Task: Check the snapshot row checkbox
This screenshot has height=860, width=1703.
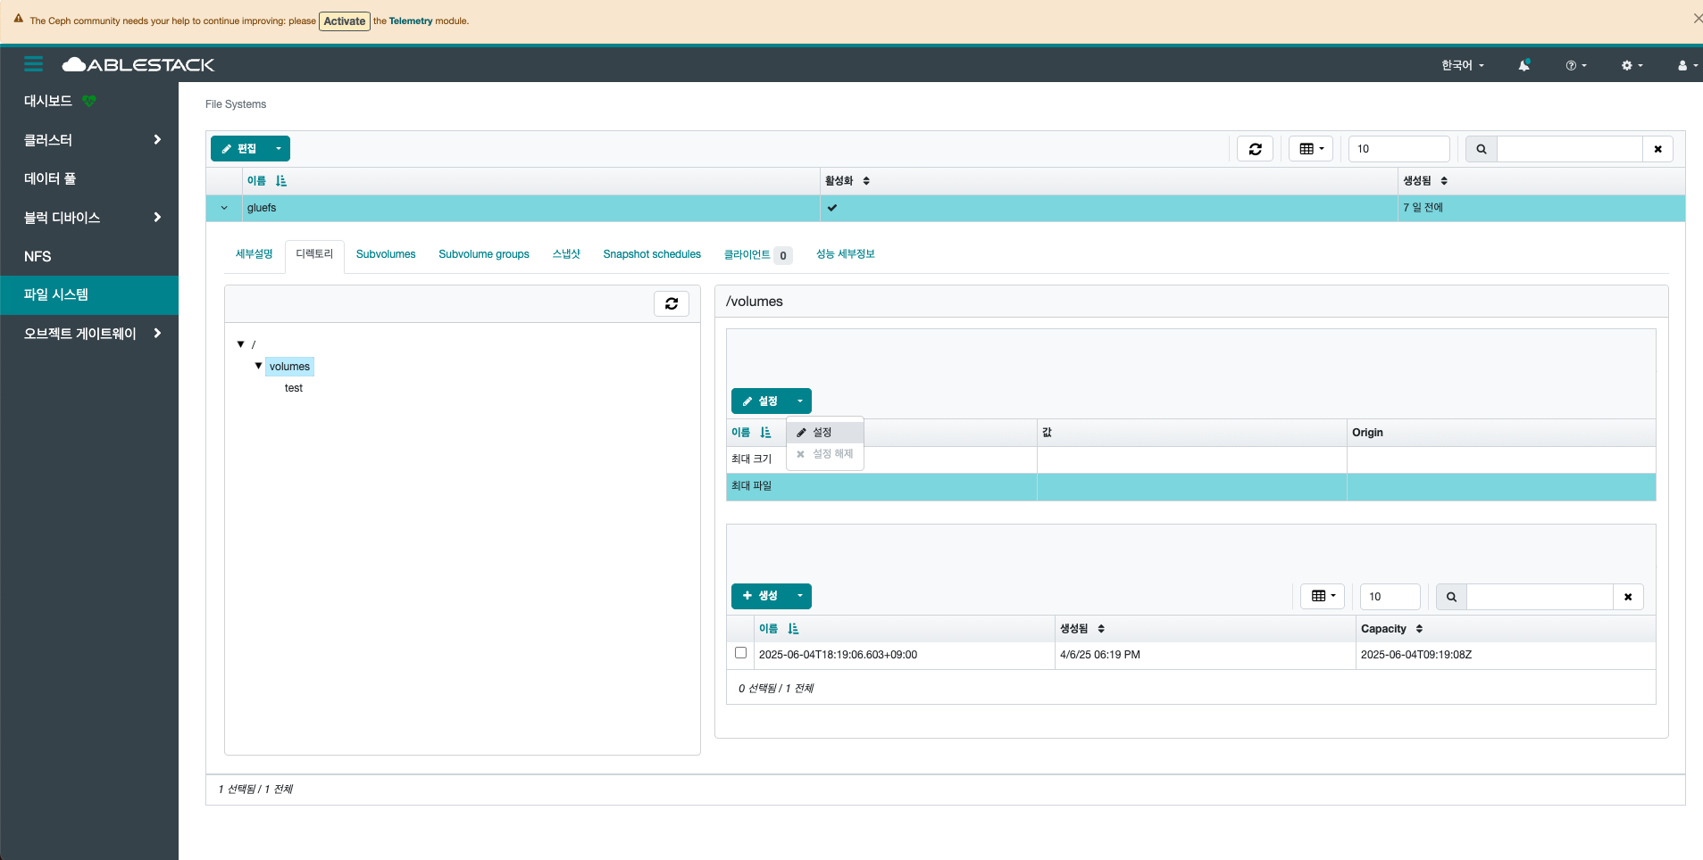Action: click(740, 653)
